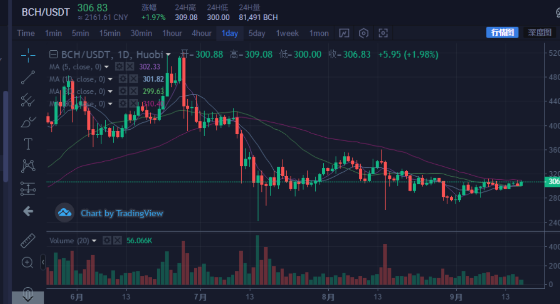Activate the text annotation tool
The width and height of the screenshot is (560, 304).
coord(28,144)
